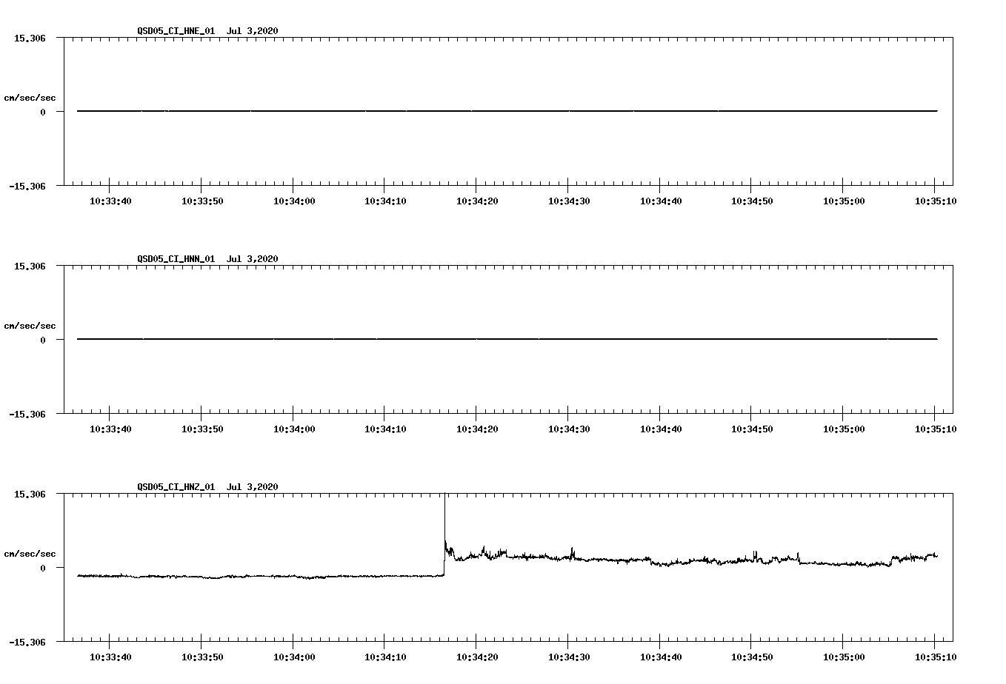
Task: Click 10:34:30 time label under HNE plot
Action: point(568,201)
